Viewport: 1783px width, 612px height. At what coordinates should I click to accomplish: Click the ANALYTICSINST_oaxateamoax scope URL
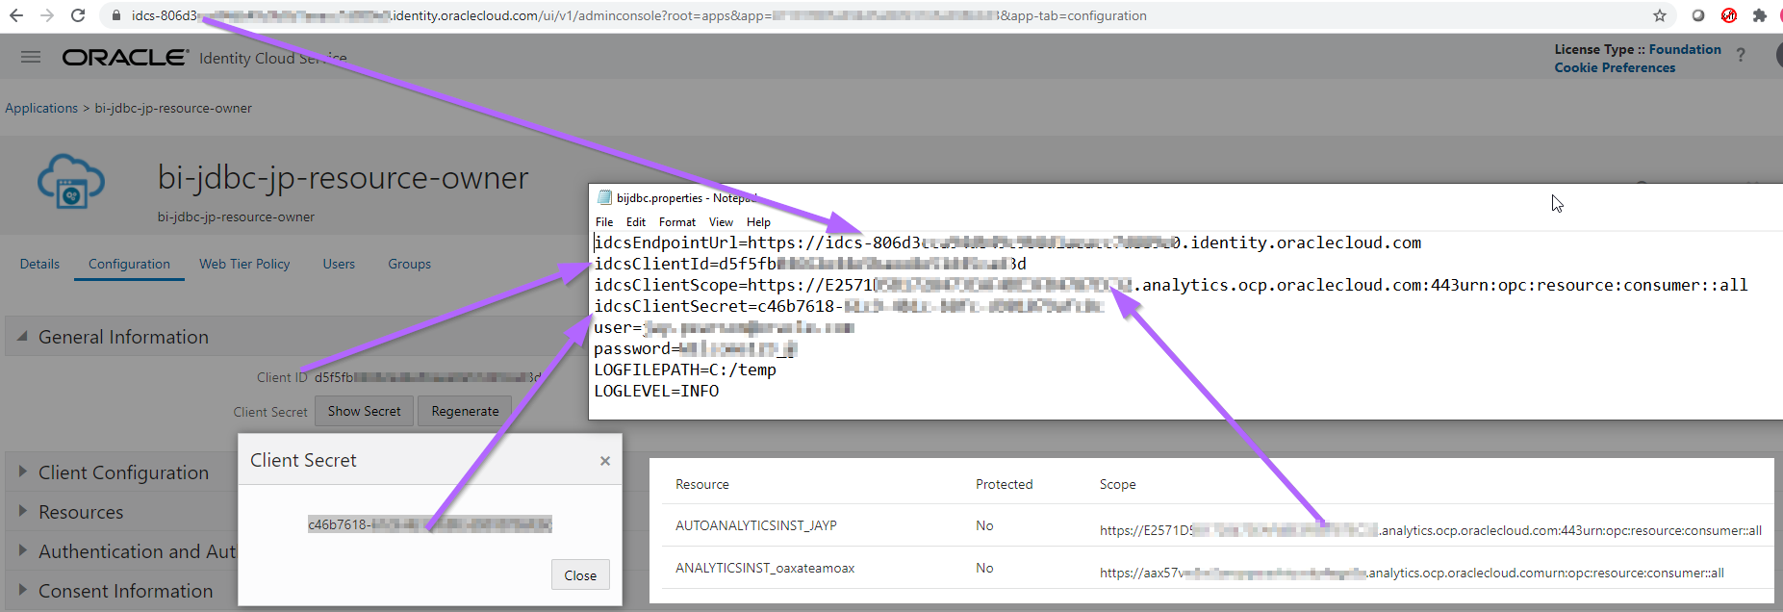click(x=1412, y=573)
